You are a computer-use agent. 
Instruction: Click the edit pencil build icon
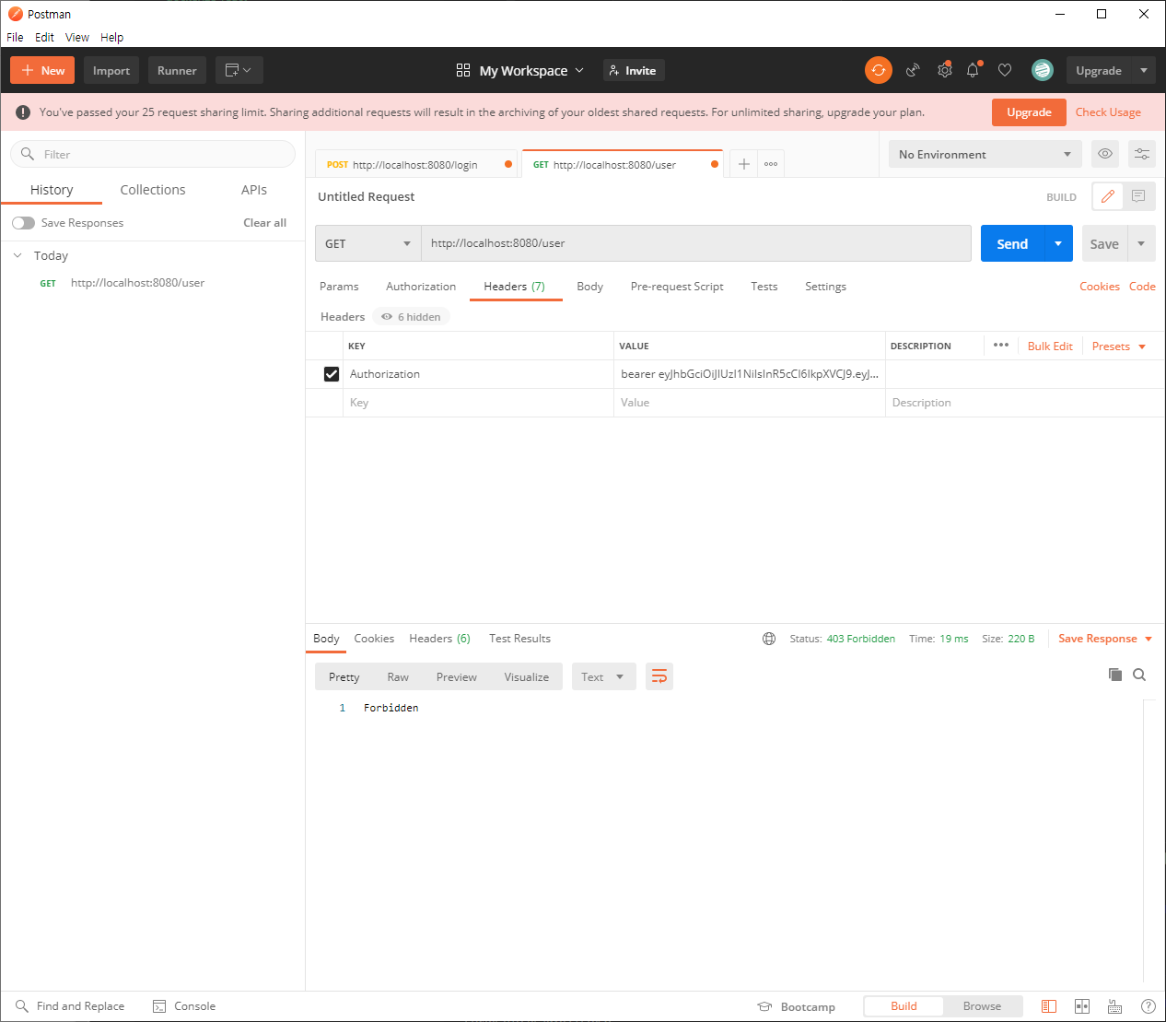coord(1108,196)
